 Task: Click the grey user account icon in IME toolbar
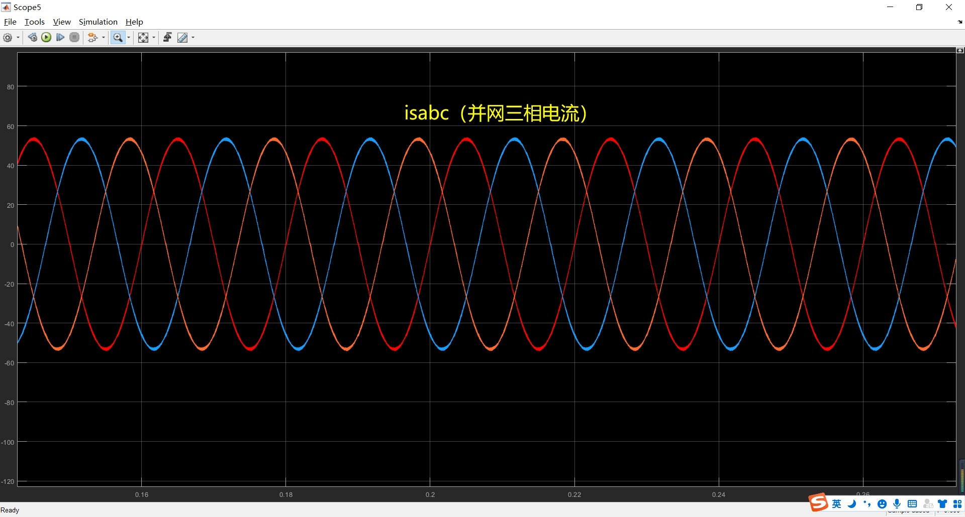(928, 504)
